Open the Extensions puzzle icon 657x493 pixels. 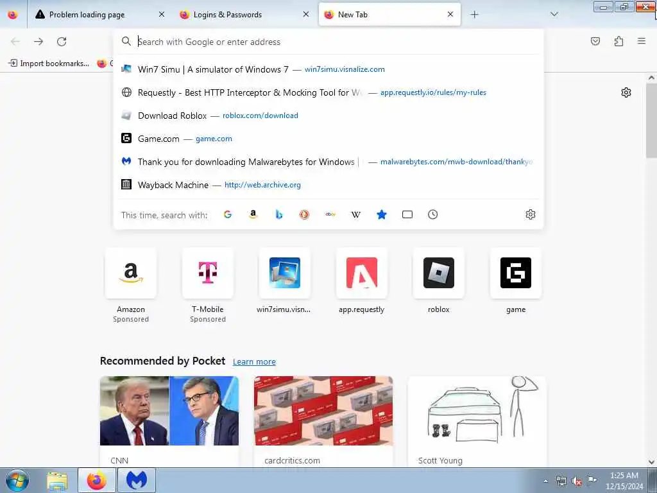pyautogui.click(x=619, y=41)
